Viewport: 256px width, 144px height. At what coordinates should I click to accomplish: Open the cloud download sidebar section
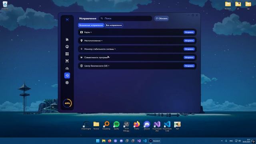tap(67, 68)
